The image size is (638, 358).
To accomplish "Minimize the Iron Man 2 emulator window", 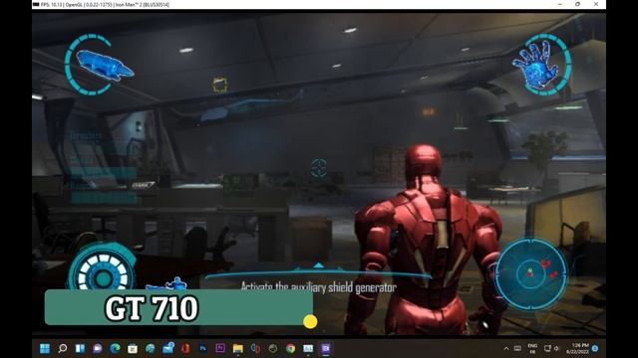I will (560, 4).
